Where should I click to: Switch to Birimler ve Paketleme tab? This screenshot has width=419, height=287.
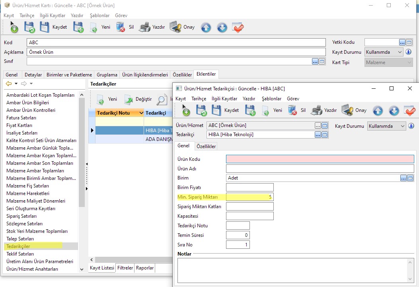pyautogui.click(x=69, y=74)
